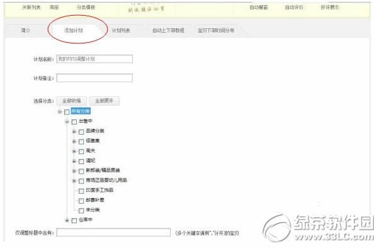The height and width of the screenshot is (249, 374).
Task: Check the 出售中 checkbox
Action: tap(74, 122)
